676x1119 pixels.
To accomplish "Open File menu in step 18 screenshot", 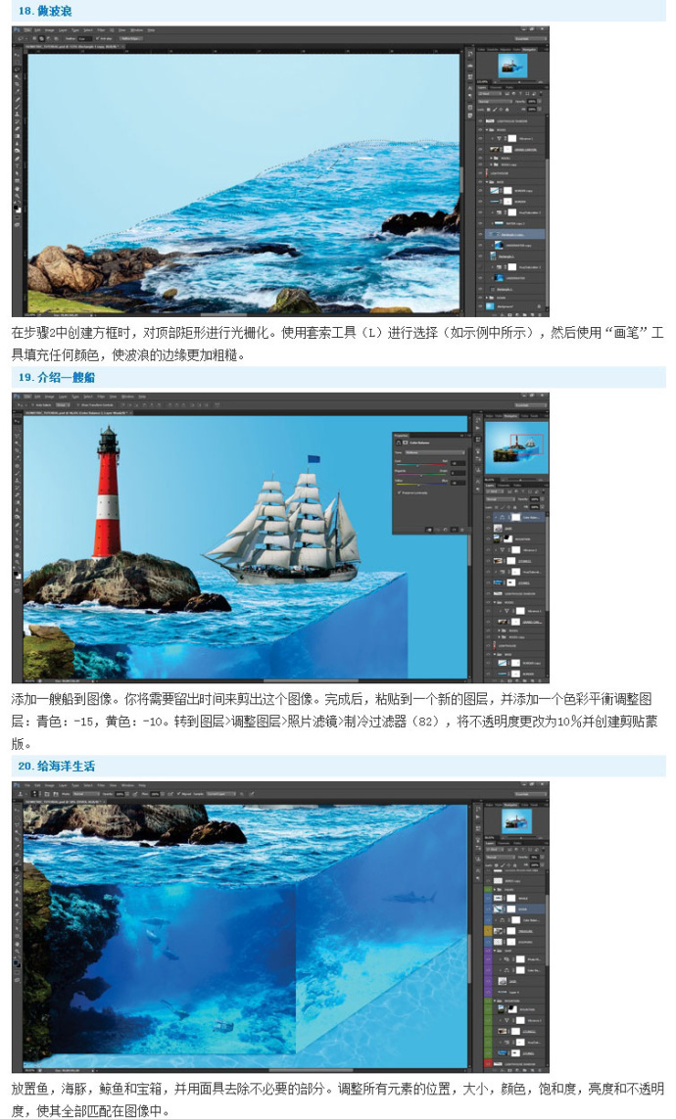I will click(27, 30).
